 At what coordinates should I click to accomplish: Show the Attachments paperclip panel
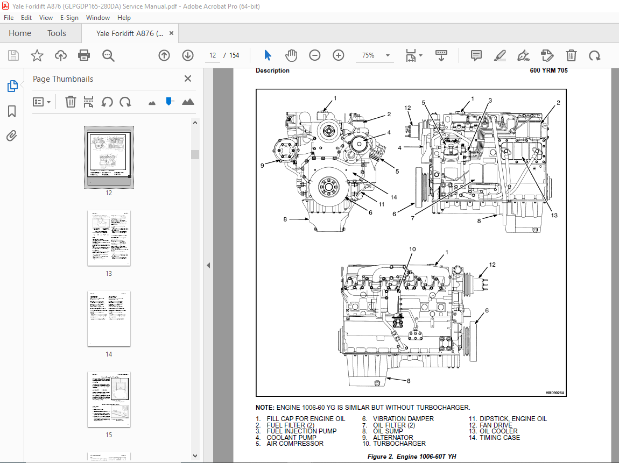pyautogui.click(x=12, y=136)
